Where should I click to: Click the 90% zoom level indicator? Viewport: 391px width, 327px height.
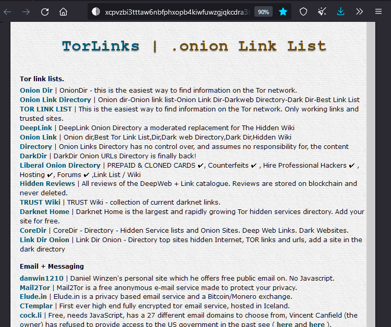pyautogui.click(x=263, y=12)
